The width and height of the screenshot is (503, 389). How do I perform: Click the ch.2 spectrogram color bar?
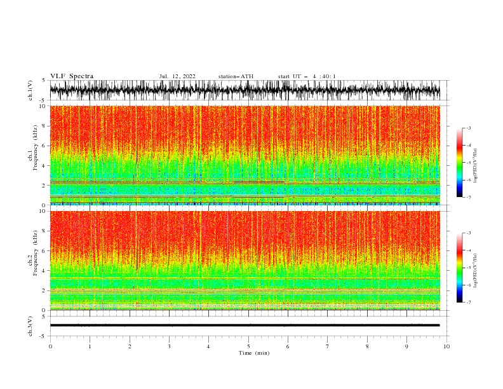[x=459, y=268]
